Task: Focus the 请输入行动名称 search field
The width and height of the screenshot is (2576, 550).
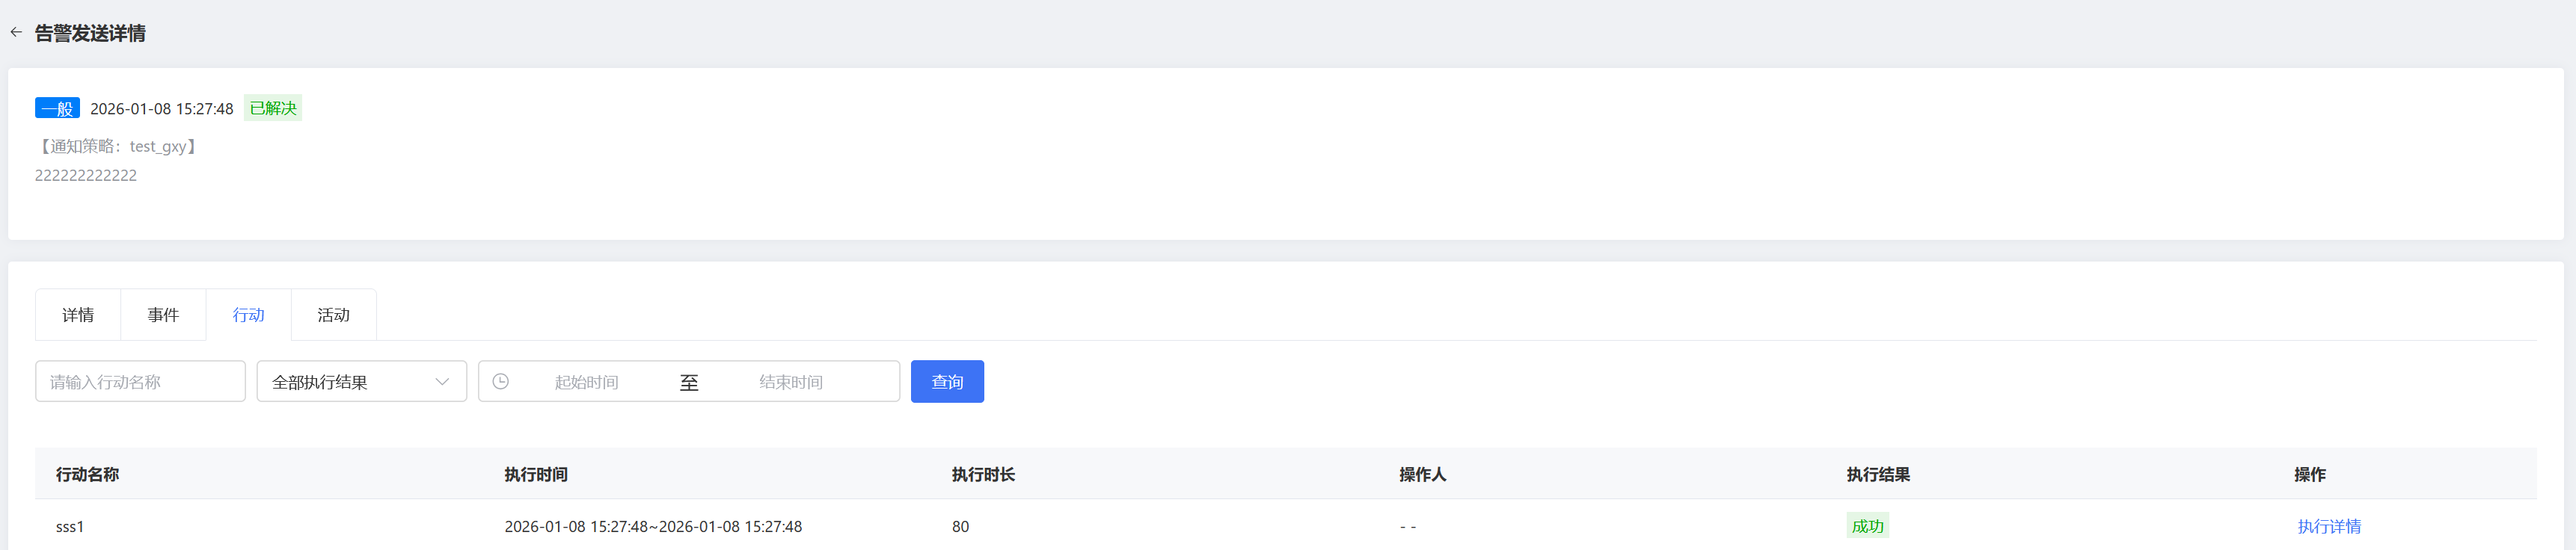Action: [x=140, y=381]
